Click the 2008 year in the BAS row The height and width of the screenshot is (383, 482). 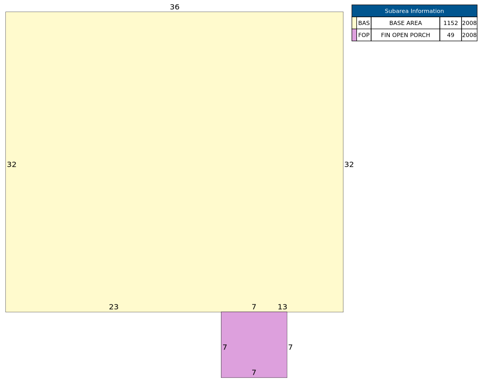[x=469, y=23]
